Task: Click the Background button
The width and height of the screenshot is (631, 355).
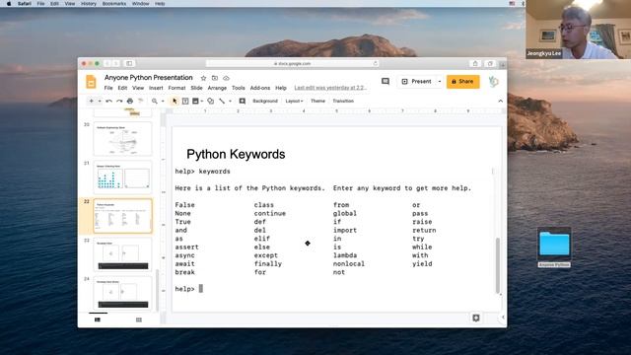Action: click(265, 101)
